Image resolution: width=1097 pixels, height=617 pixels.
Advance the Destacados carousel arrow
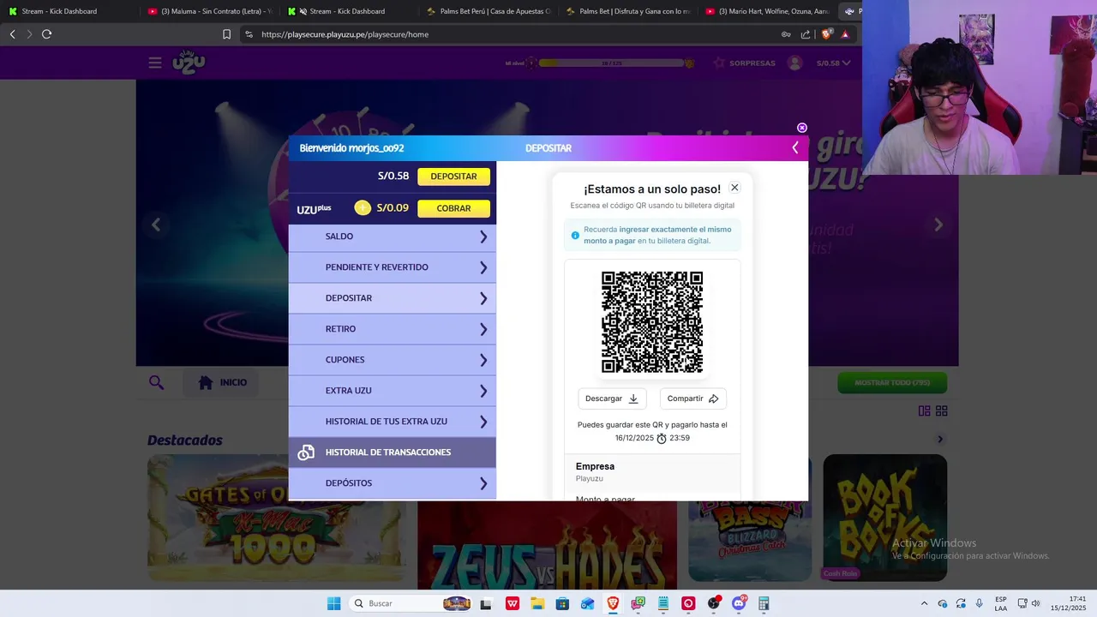tap(940, 440)
